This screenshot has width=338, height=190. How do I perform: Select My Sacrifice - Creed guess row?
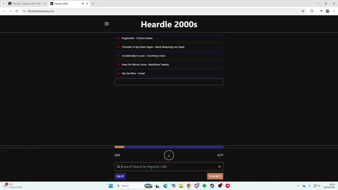tap(169, 73)
